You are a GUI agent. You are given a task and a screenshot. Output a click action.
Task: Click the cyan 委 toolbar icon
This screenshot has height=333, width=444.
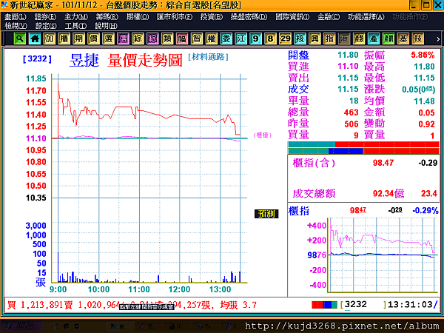click(226, 38)
